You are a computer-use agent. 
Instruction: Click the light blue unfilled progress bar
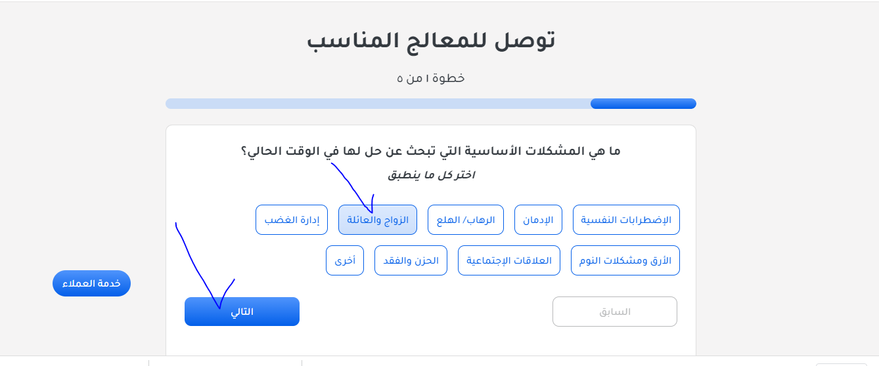click(378, 104)
